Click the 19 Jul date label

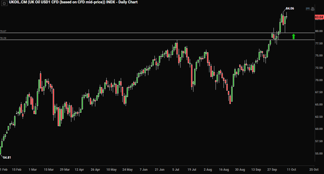[192, 170]
